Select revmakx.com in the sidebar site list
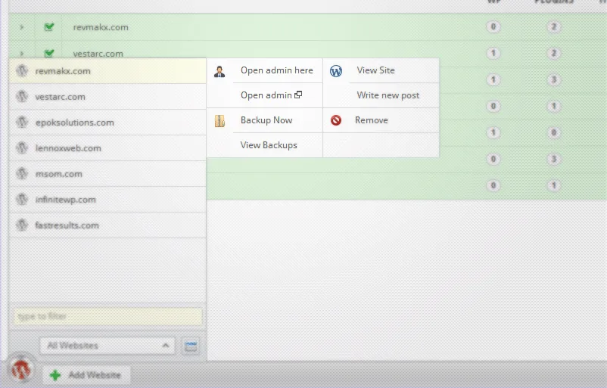This screenshot has height=388, width=607. tap(107, 71)
